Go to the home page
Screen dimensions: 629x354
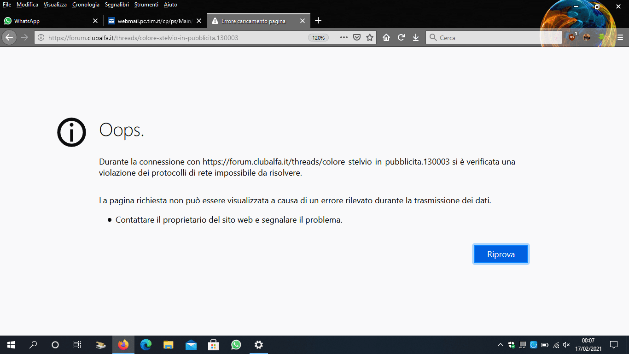tap(386, 37)
